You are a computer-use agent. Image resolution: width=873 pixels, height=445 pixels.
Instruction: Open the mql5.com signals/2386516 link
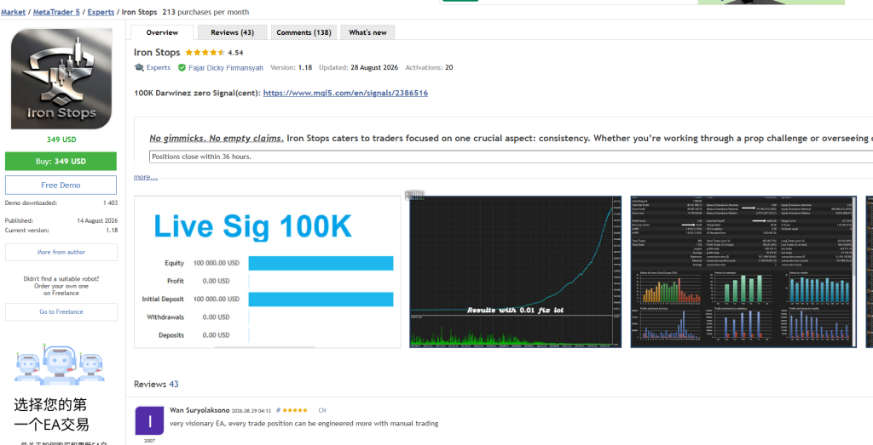click(x=345, y=93)
